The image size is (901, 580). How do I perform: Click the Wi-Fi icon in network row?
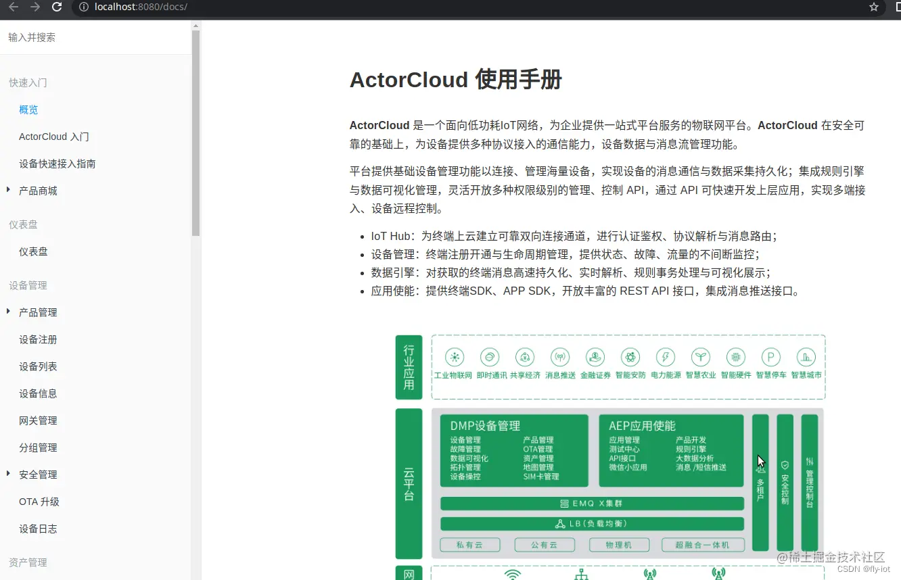point(513,575)
